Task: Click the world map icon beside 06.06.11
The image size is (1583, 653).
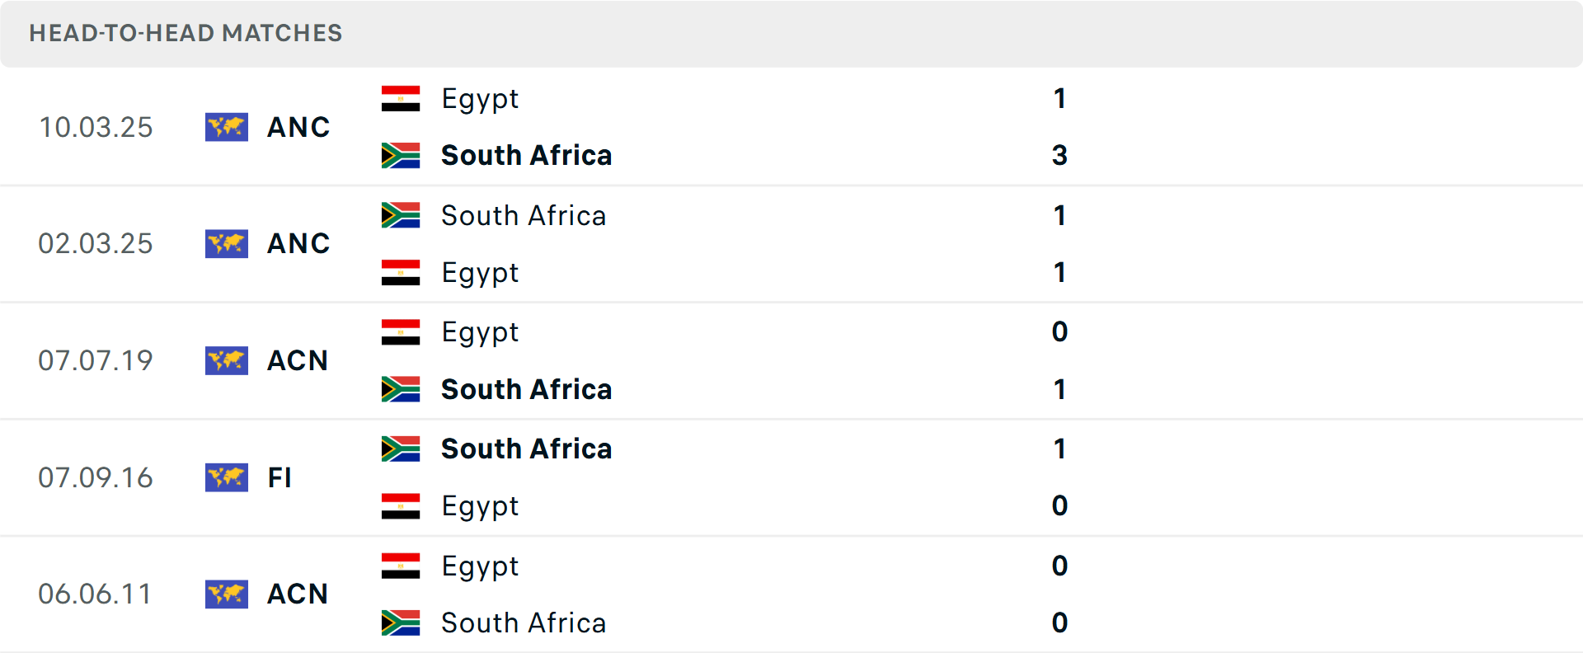Action: 227,594
